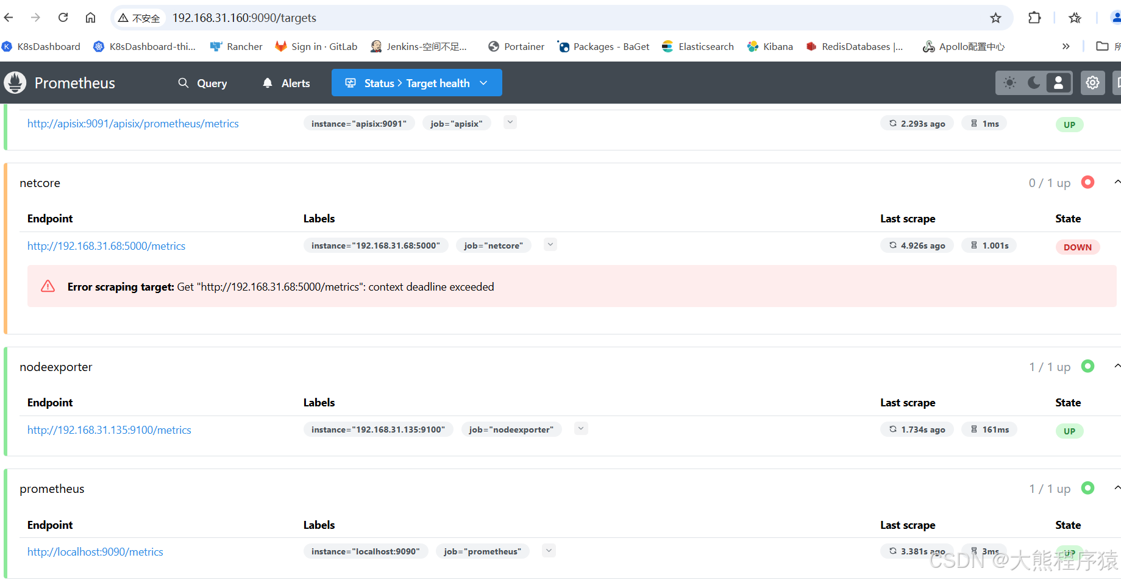Open nodeexporter 192.168.31.135:9100 metrics link
This screenshot has width=1121, height=580.
point(109,430)
